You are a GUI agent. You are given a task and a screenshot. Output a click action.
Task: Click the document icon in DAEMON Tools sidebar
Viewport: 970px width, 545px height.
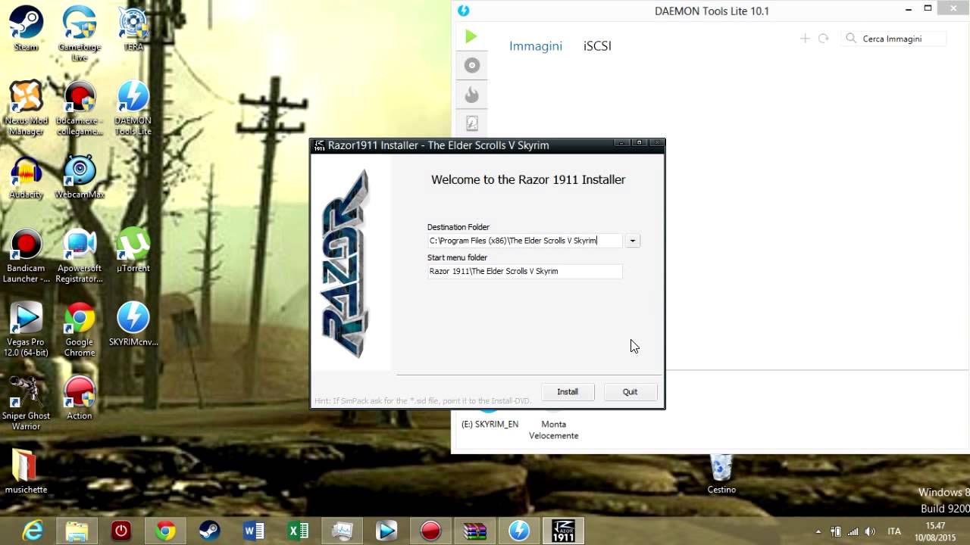pos(472,123)
